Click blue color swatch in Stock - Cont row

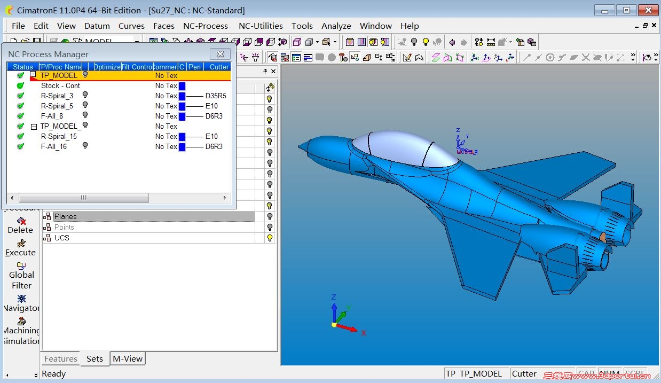point(182,86)
